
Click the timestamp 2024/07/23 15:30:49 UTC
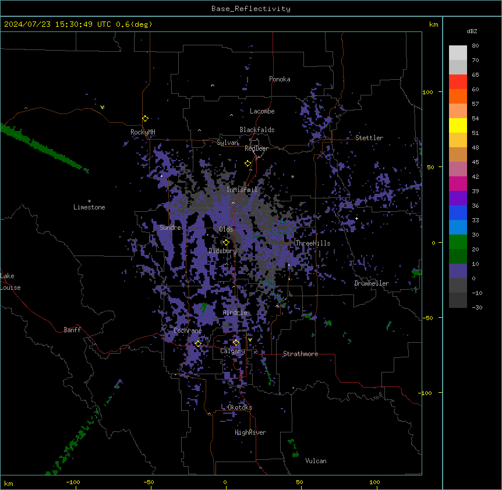(58, 24)
